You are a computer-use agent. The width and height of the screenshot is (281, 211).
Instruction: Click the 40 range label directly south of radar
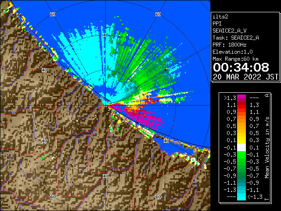pyautogui.click(x=105, y=176)
